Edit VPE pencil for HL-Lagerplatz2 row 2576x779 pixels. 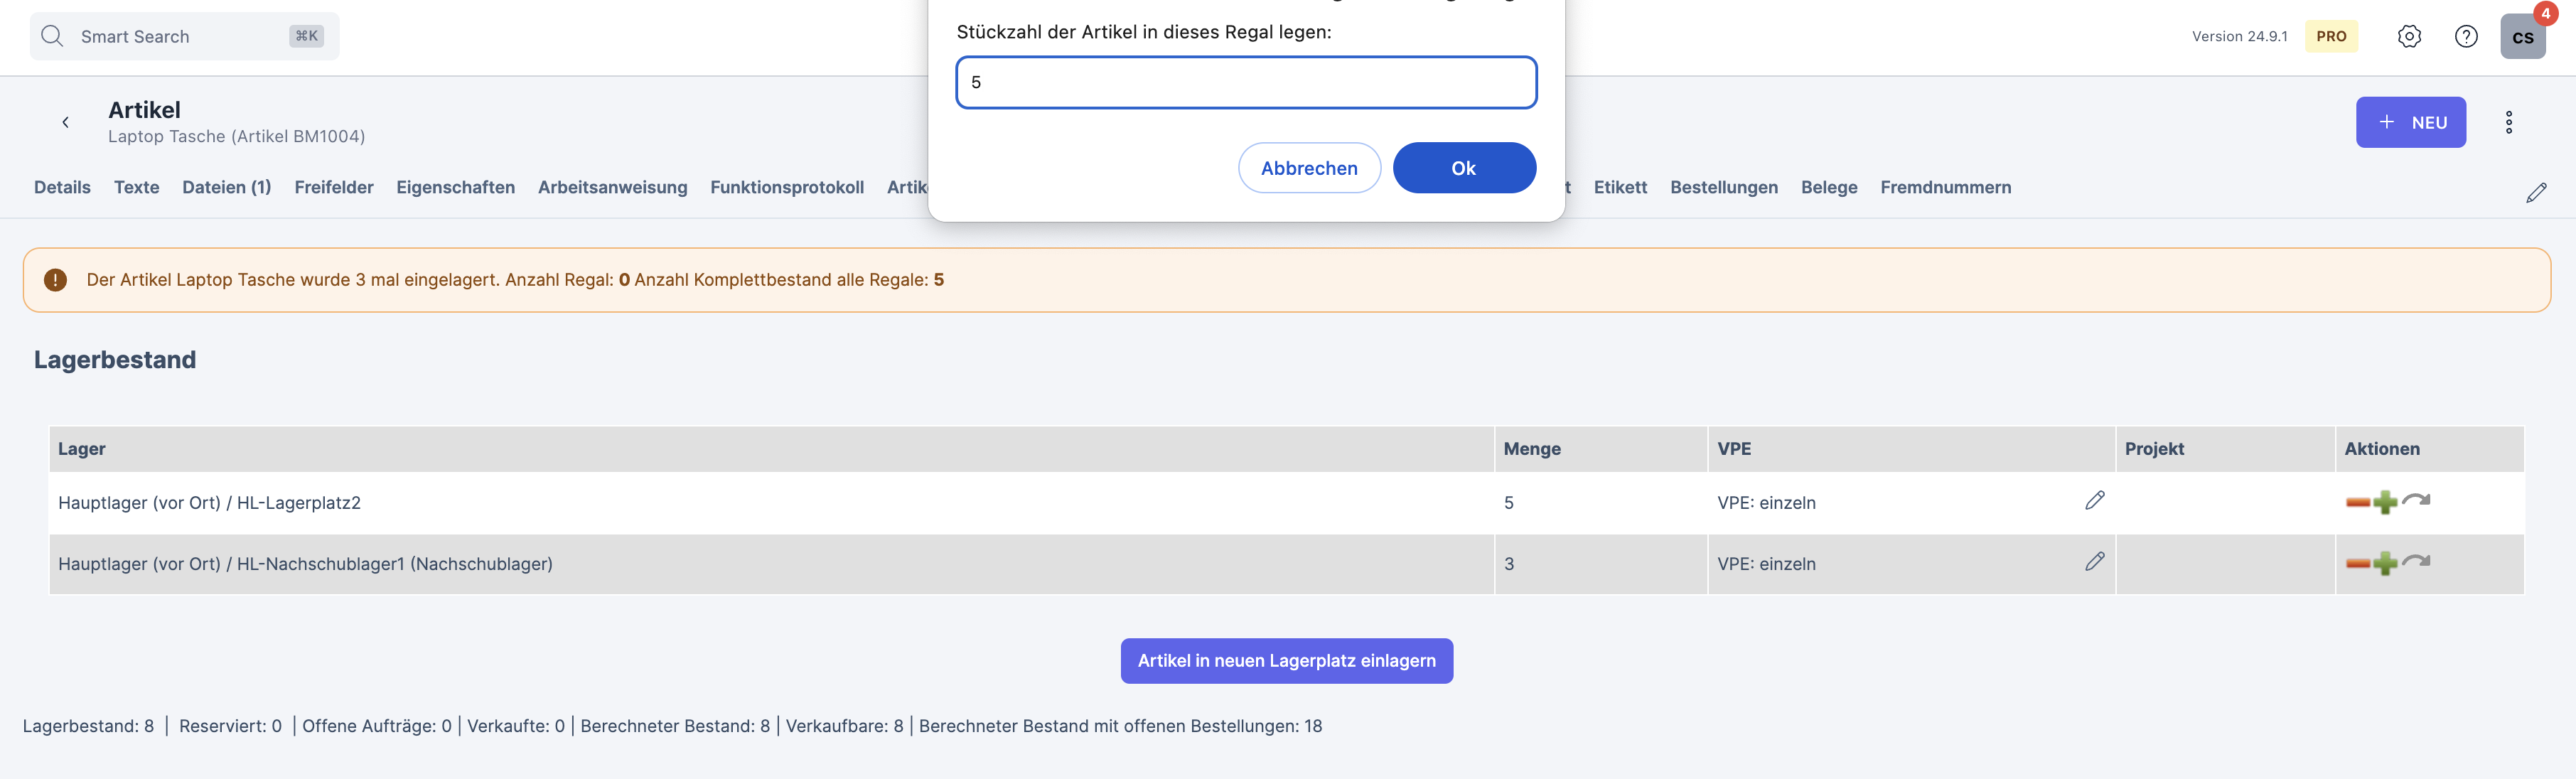pos(2094,500)
